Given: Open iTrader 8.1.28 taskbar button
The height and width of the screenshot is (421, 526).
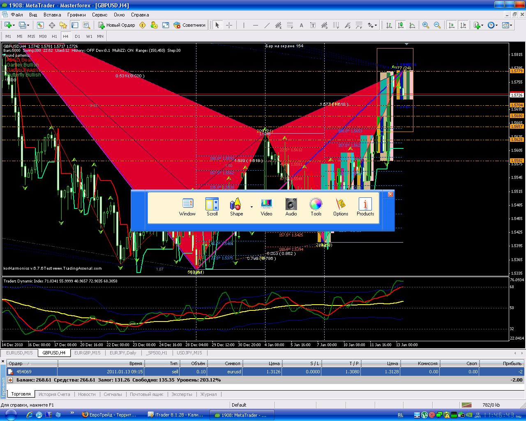Looking at the screenshot, I should [177, 415].
